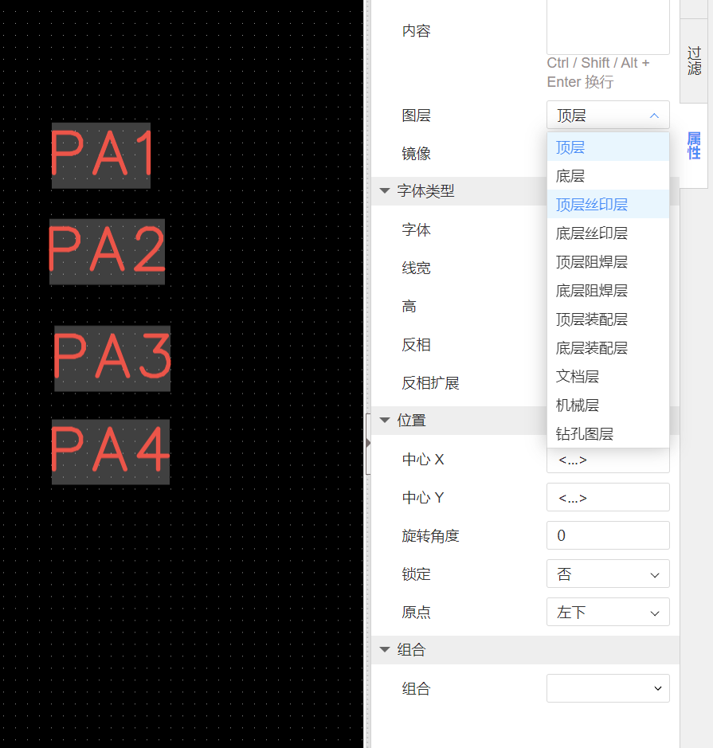713x748 pixels.
Task: Select the PA2 text on canvas
Action: [108, 252]
